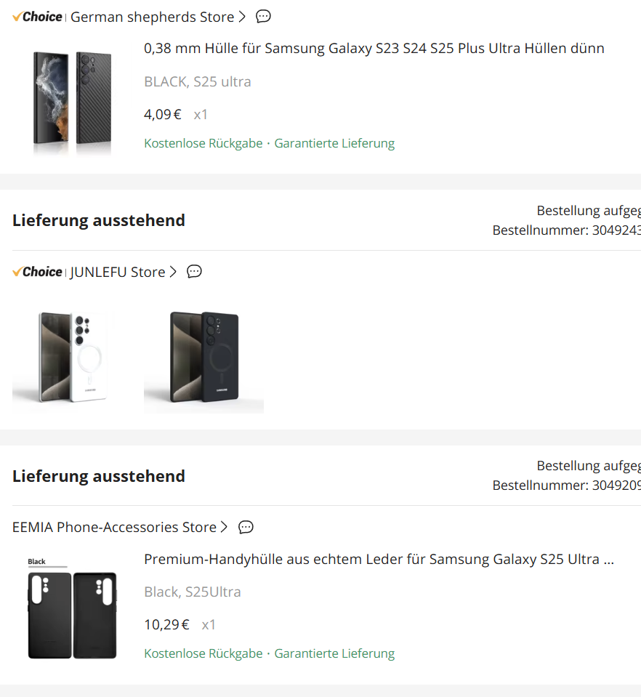Image resolution: width=641 pixels, height=697 pixels.
Task: Click chat bubble next to EEMIA store
Action: tap(246, 527)
